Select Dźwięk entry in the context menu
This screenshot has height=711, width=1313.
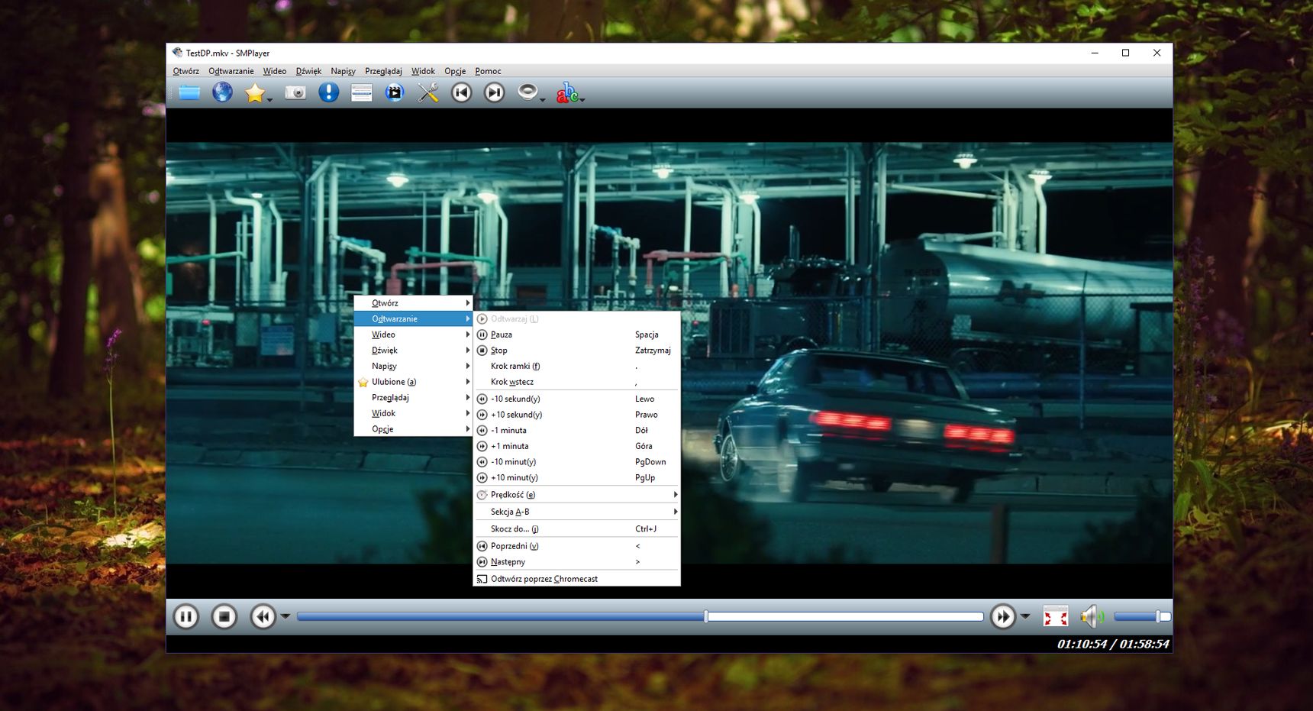(413, 351)
